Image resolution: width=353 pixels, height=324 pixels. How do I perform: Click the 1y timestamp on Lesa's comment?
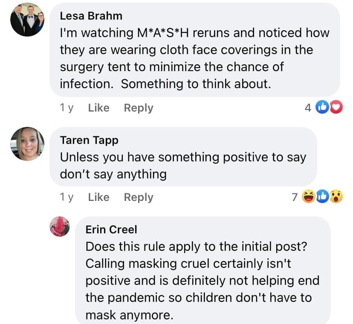click(x=67, y=108)
